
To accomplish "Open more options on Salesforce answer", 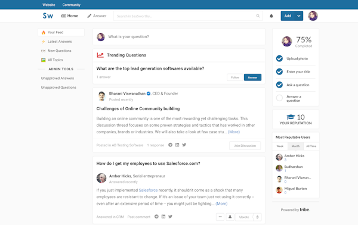I will [x=220, y=217].
